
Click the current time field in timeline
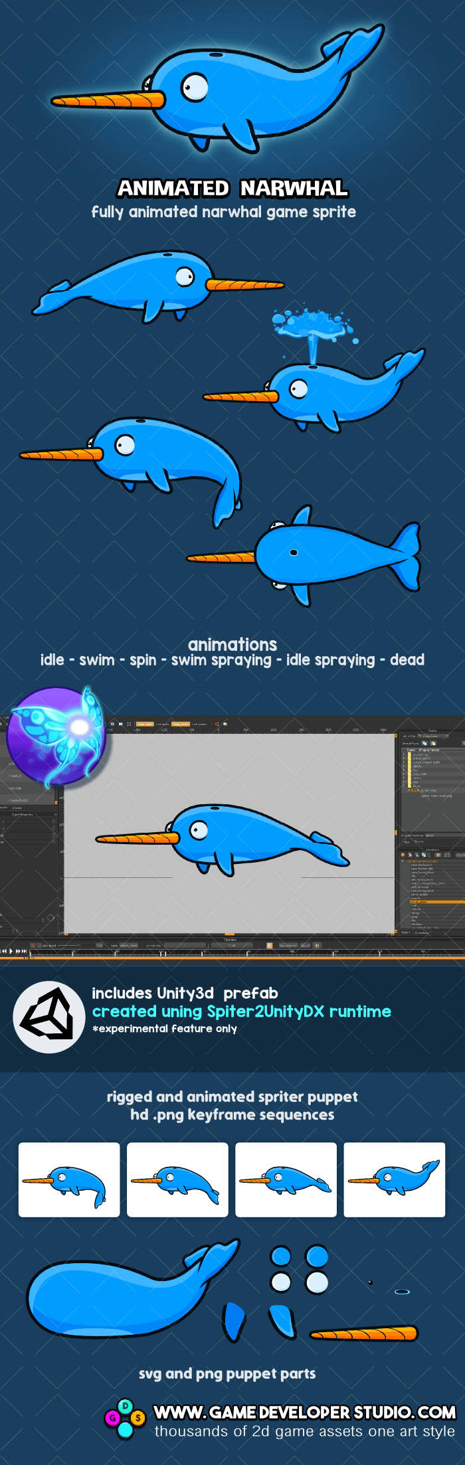[184, 945]
